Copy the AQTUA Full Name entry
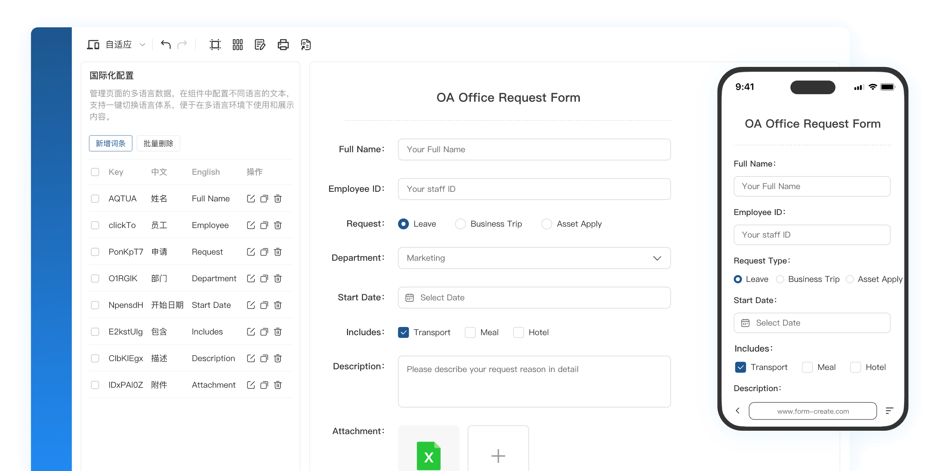939x471 pixels. point(264,198)
